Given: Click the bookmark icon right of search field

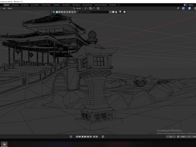Looking at the screenshot, I should [113, 12].
